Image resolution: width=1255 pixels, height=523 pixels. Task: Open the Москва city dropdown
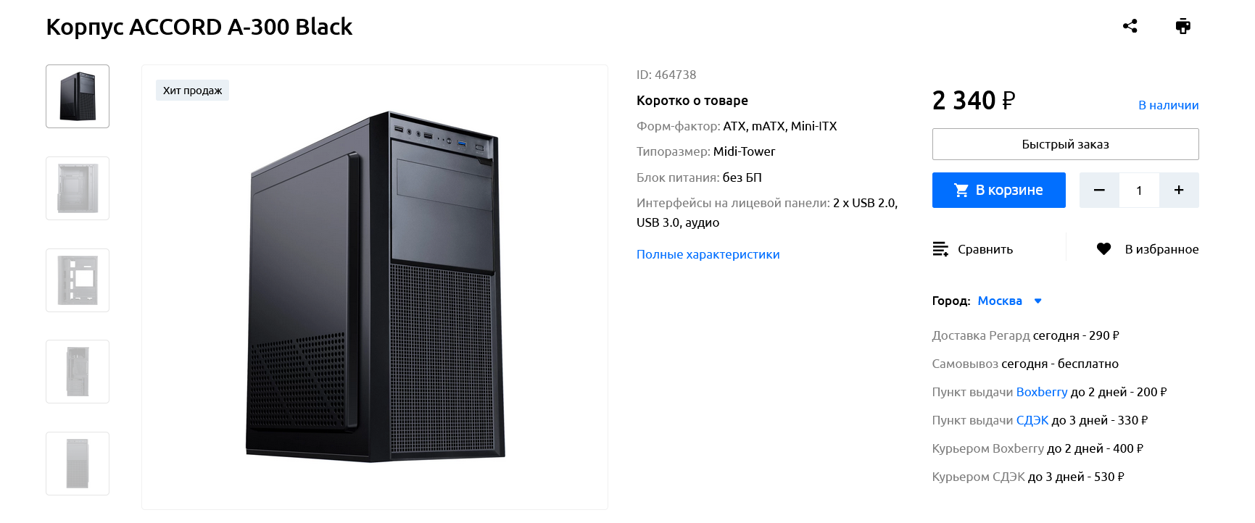1000,301
